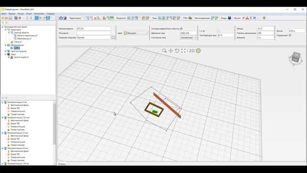Click the first icon after Газы label
The width and height of the screenshot is (307, 173).
[160, 18]
